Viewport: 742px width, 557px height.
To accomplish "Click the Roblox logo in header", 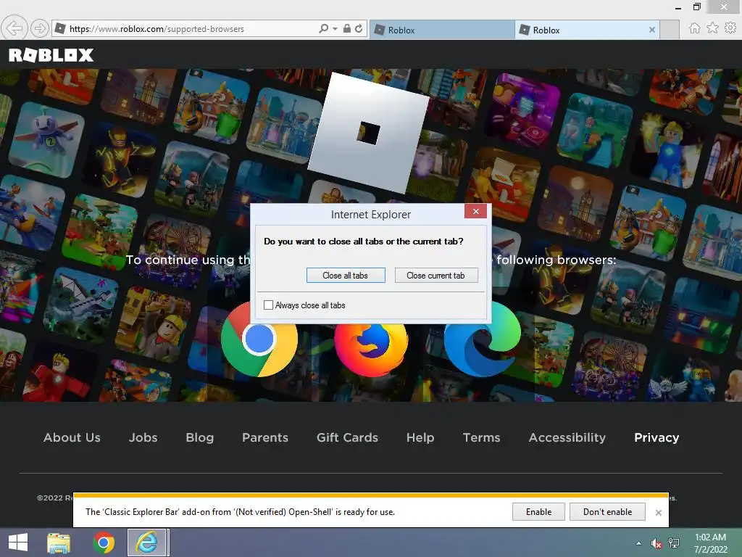I will [x=51, y=55].
